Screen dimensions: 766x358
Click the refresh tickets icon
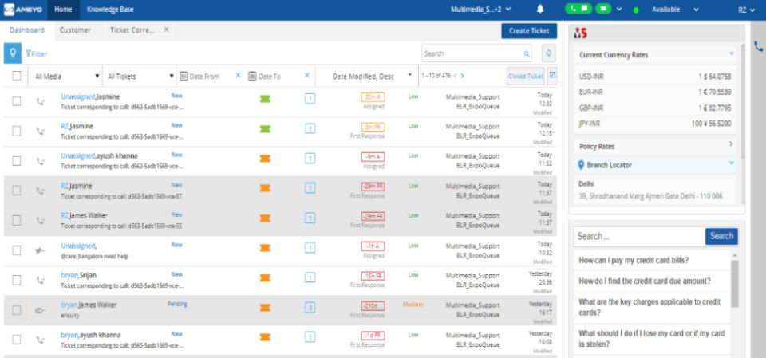(x=548, y=53)
